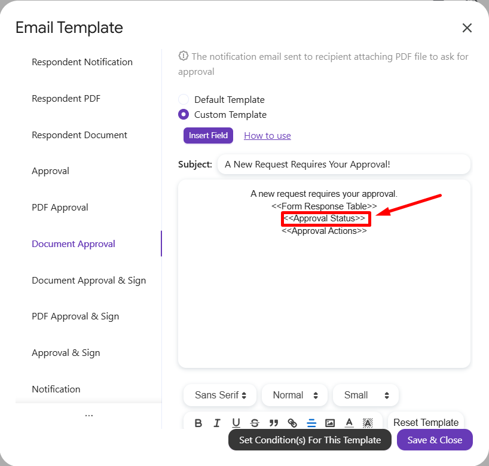
Task: Open the text color picker
Action: tap(349, 423)
